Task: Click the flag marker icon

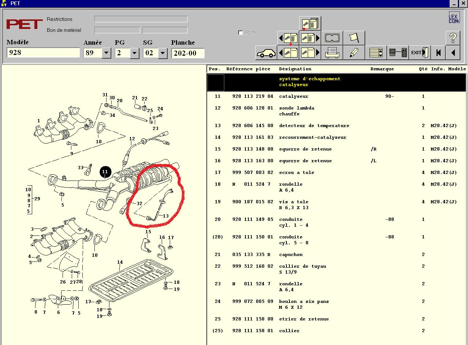Action: [x=354, y=38]
